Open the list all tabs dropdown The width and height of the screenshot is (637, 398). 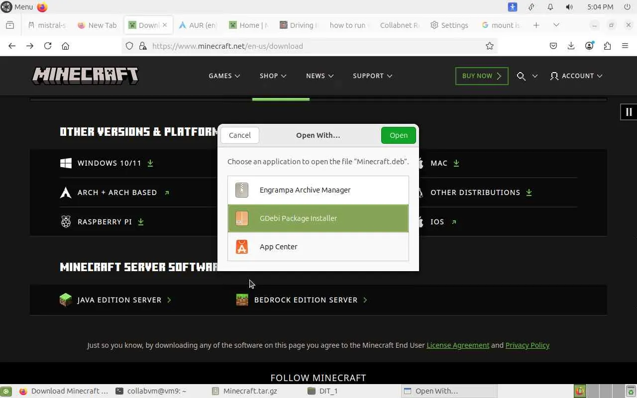click(556, 25)
